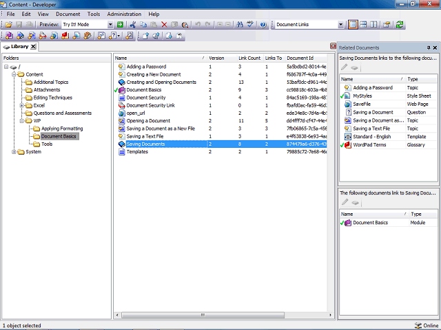The width and height of the screenshot is (441, 330).
Task: Start preview with the green arrow button
Action: (x=120, y=25)
